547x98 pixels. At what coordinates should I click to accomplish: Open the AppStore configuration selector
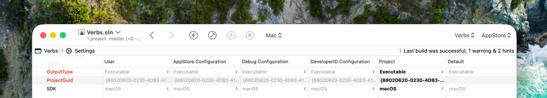point(496,36)
